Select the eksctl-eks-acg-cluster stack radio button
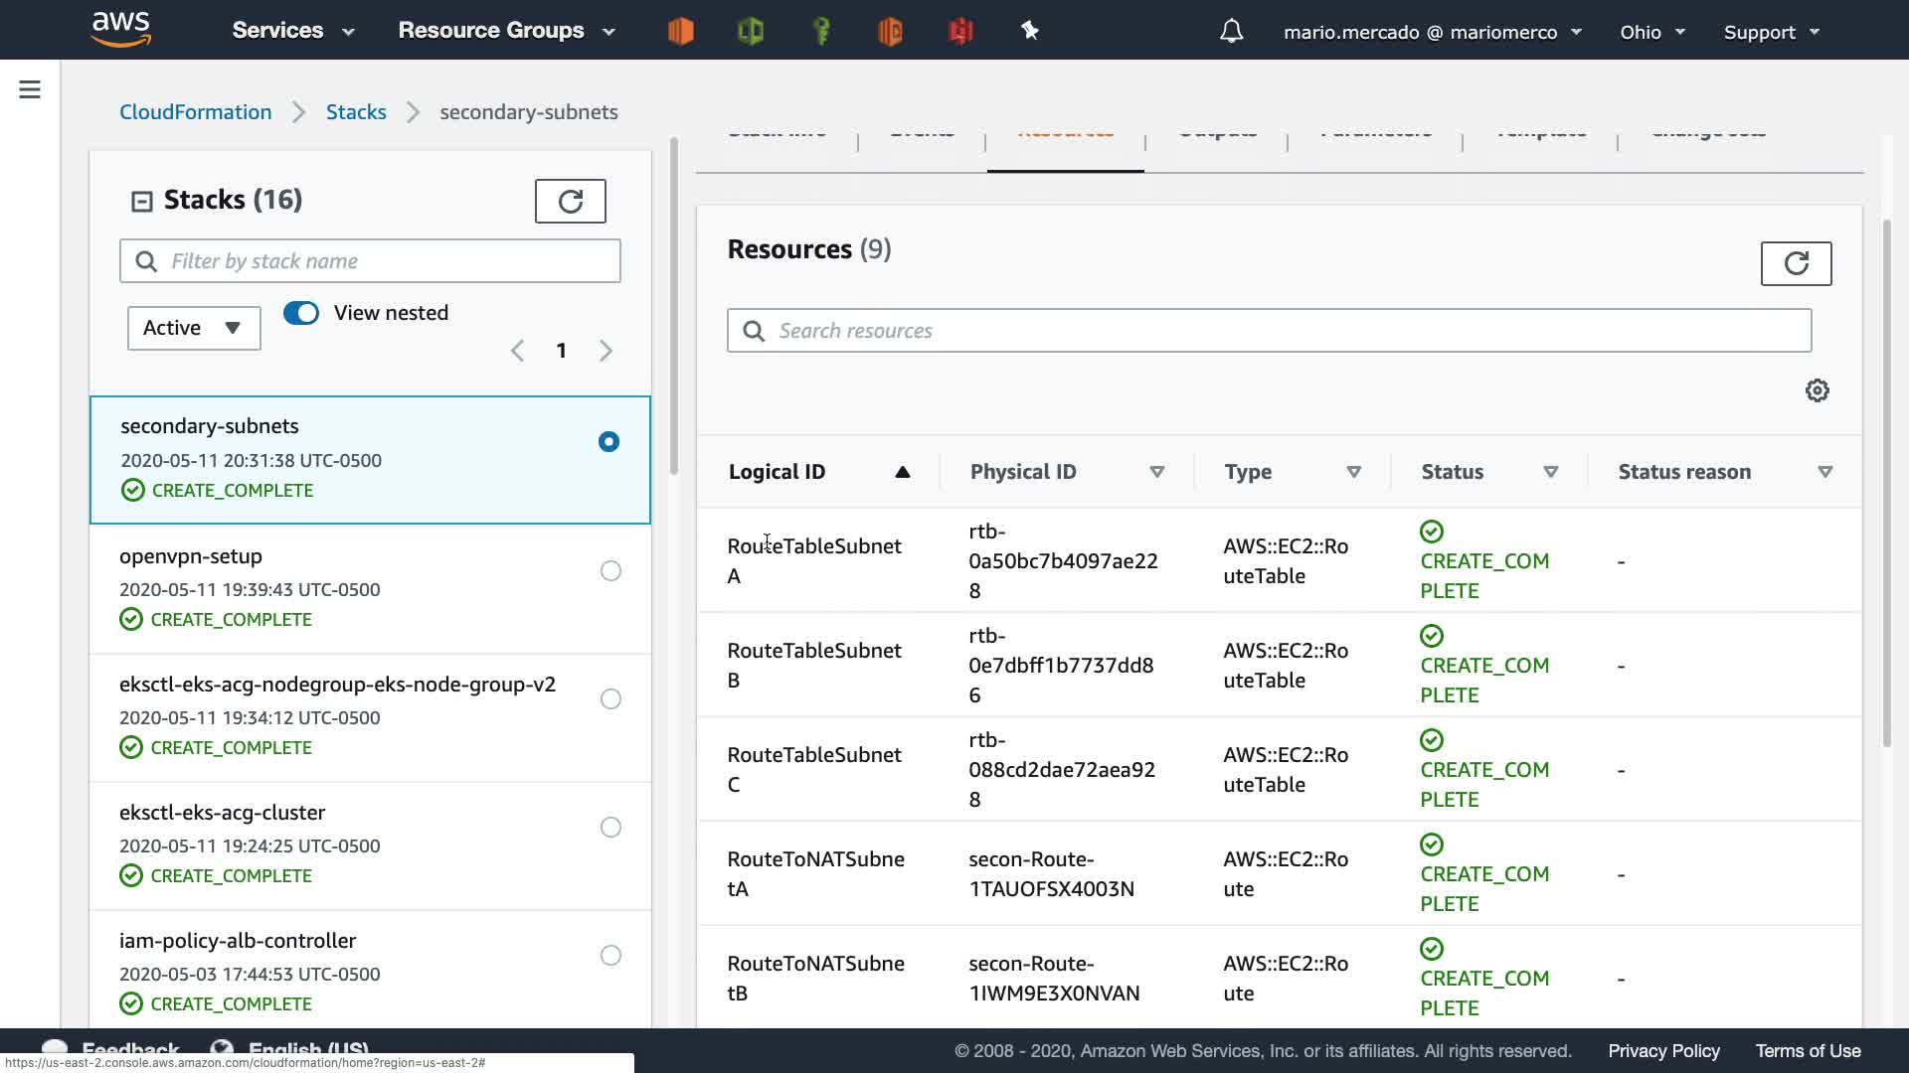Image resolution: width=1909 pixels, height=1073 pixels. point(610,828)
